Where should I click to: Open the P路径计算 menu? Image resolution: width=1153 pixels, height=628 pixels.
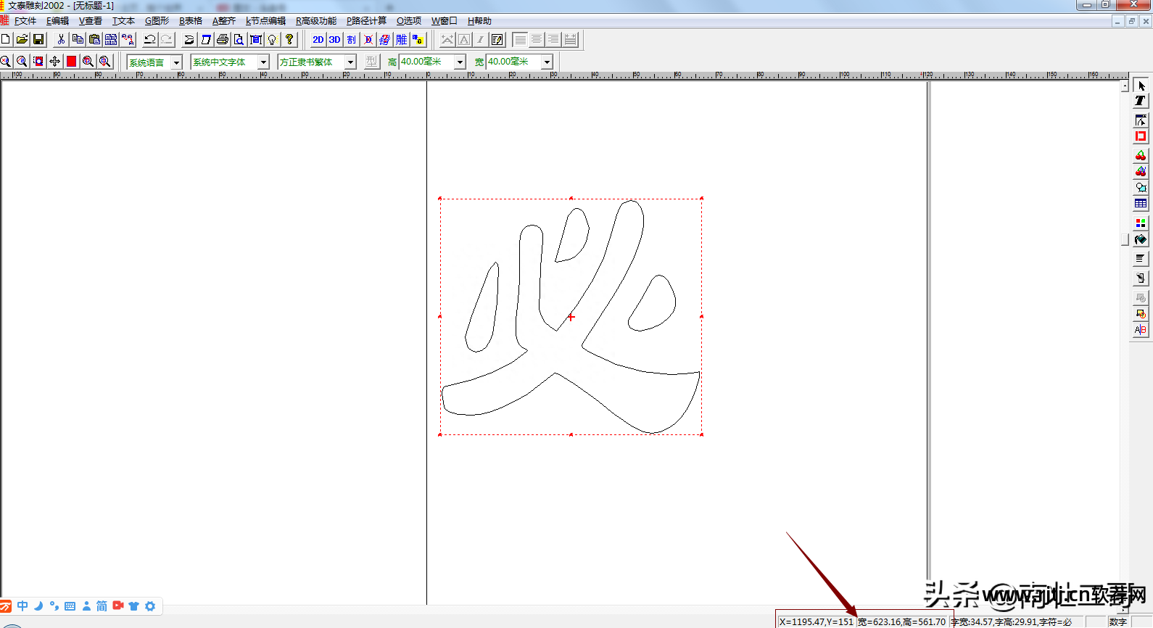point(366,21)
